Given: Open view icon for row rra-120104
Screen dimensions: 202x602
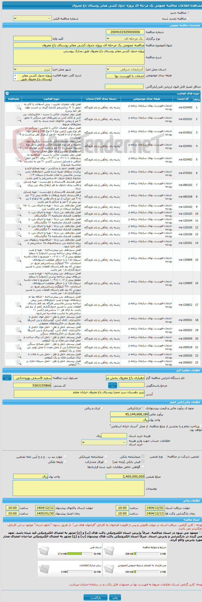Looking at the screenshot, I should pyautogui.click(x=18, y=221).
